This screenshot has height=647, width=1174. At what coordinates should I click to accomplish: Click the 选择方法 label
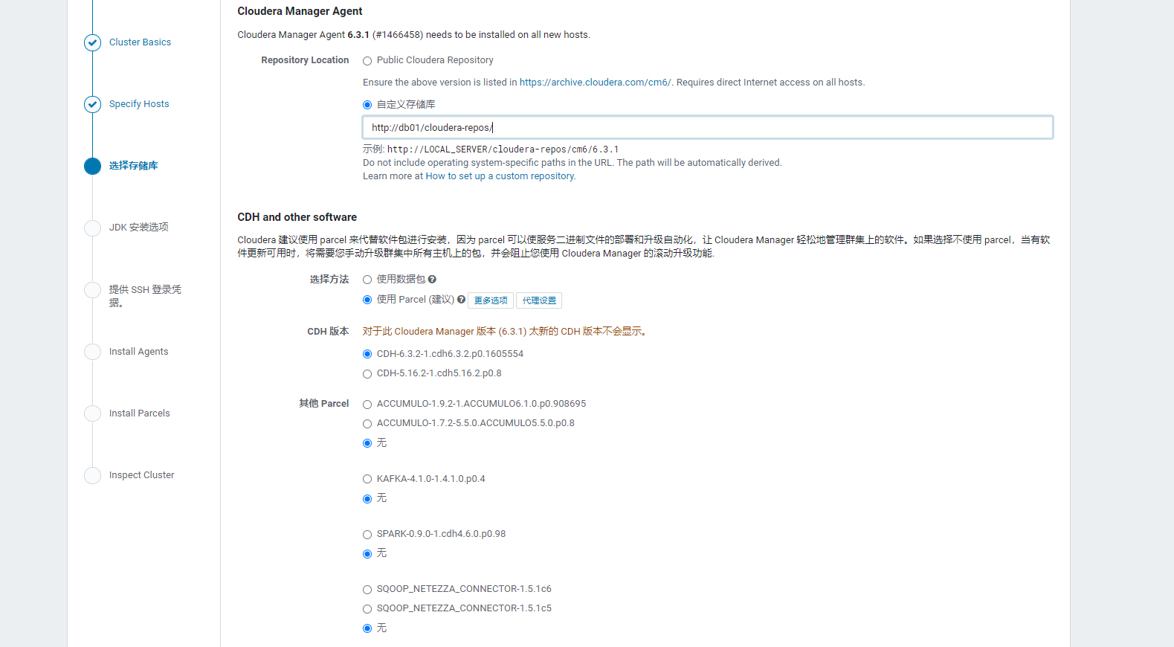(x=329, y=280)
